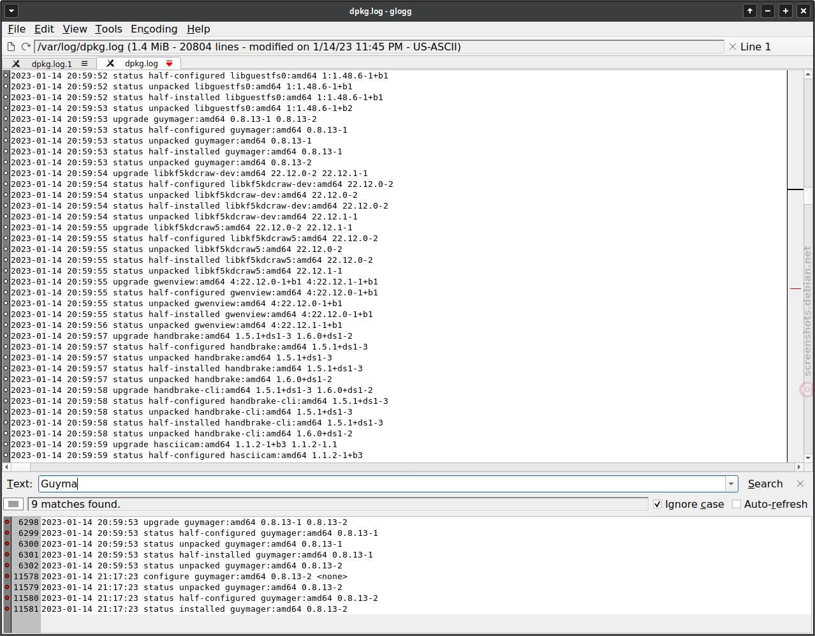Open the Tools menu

click(x=108, y=29)
